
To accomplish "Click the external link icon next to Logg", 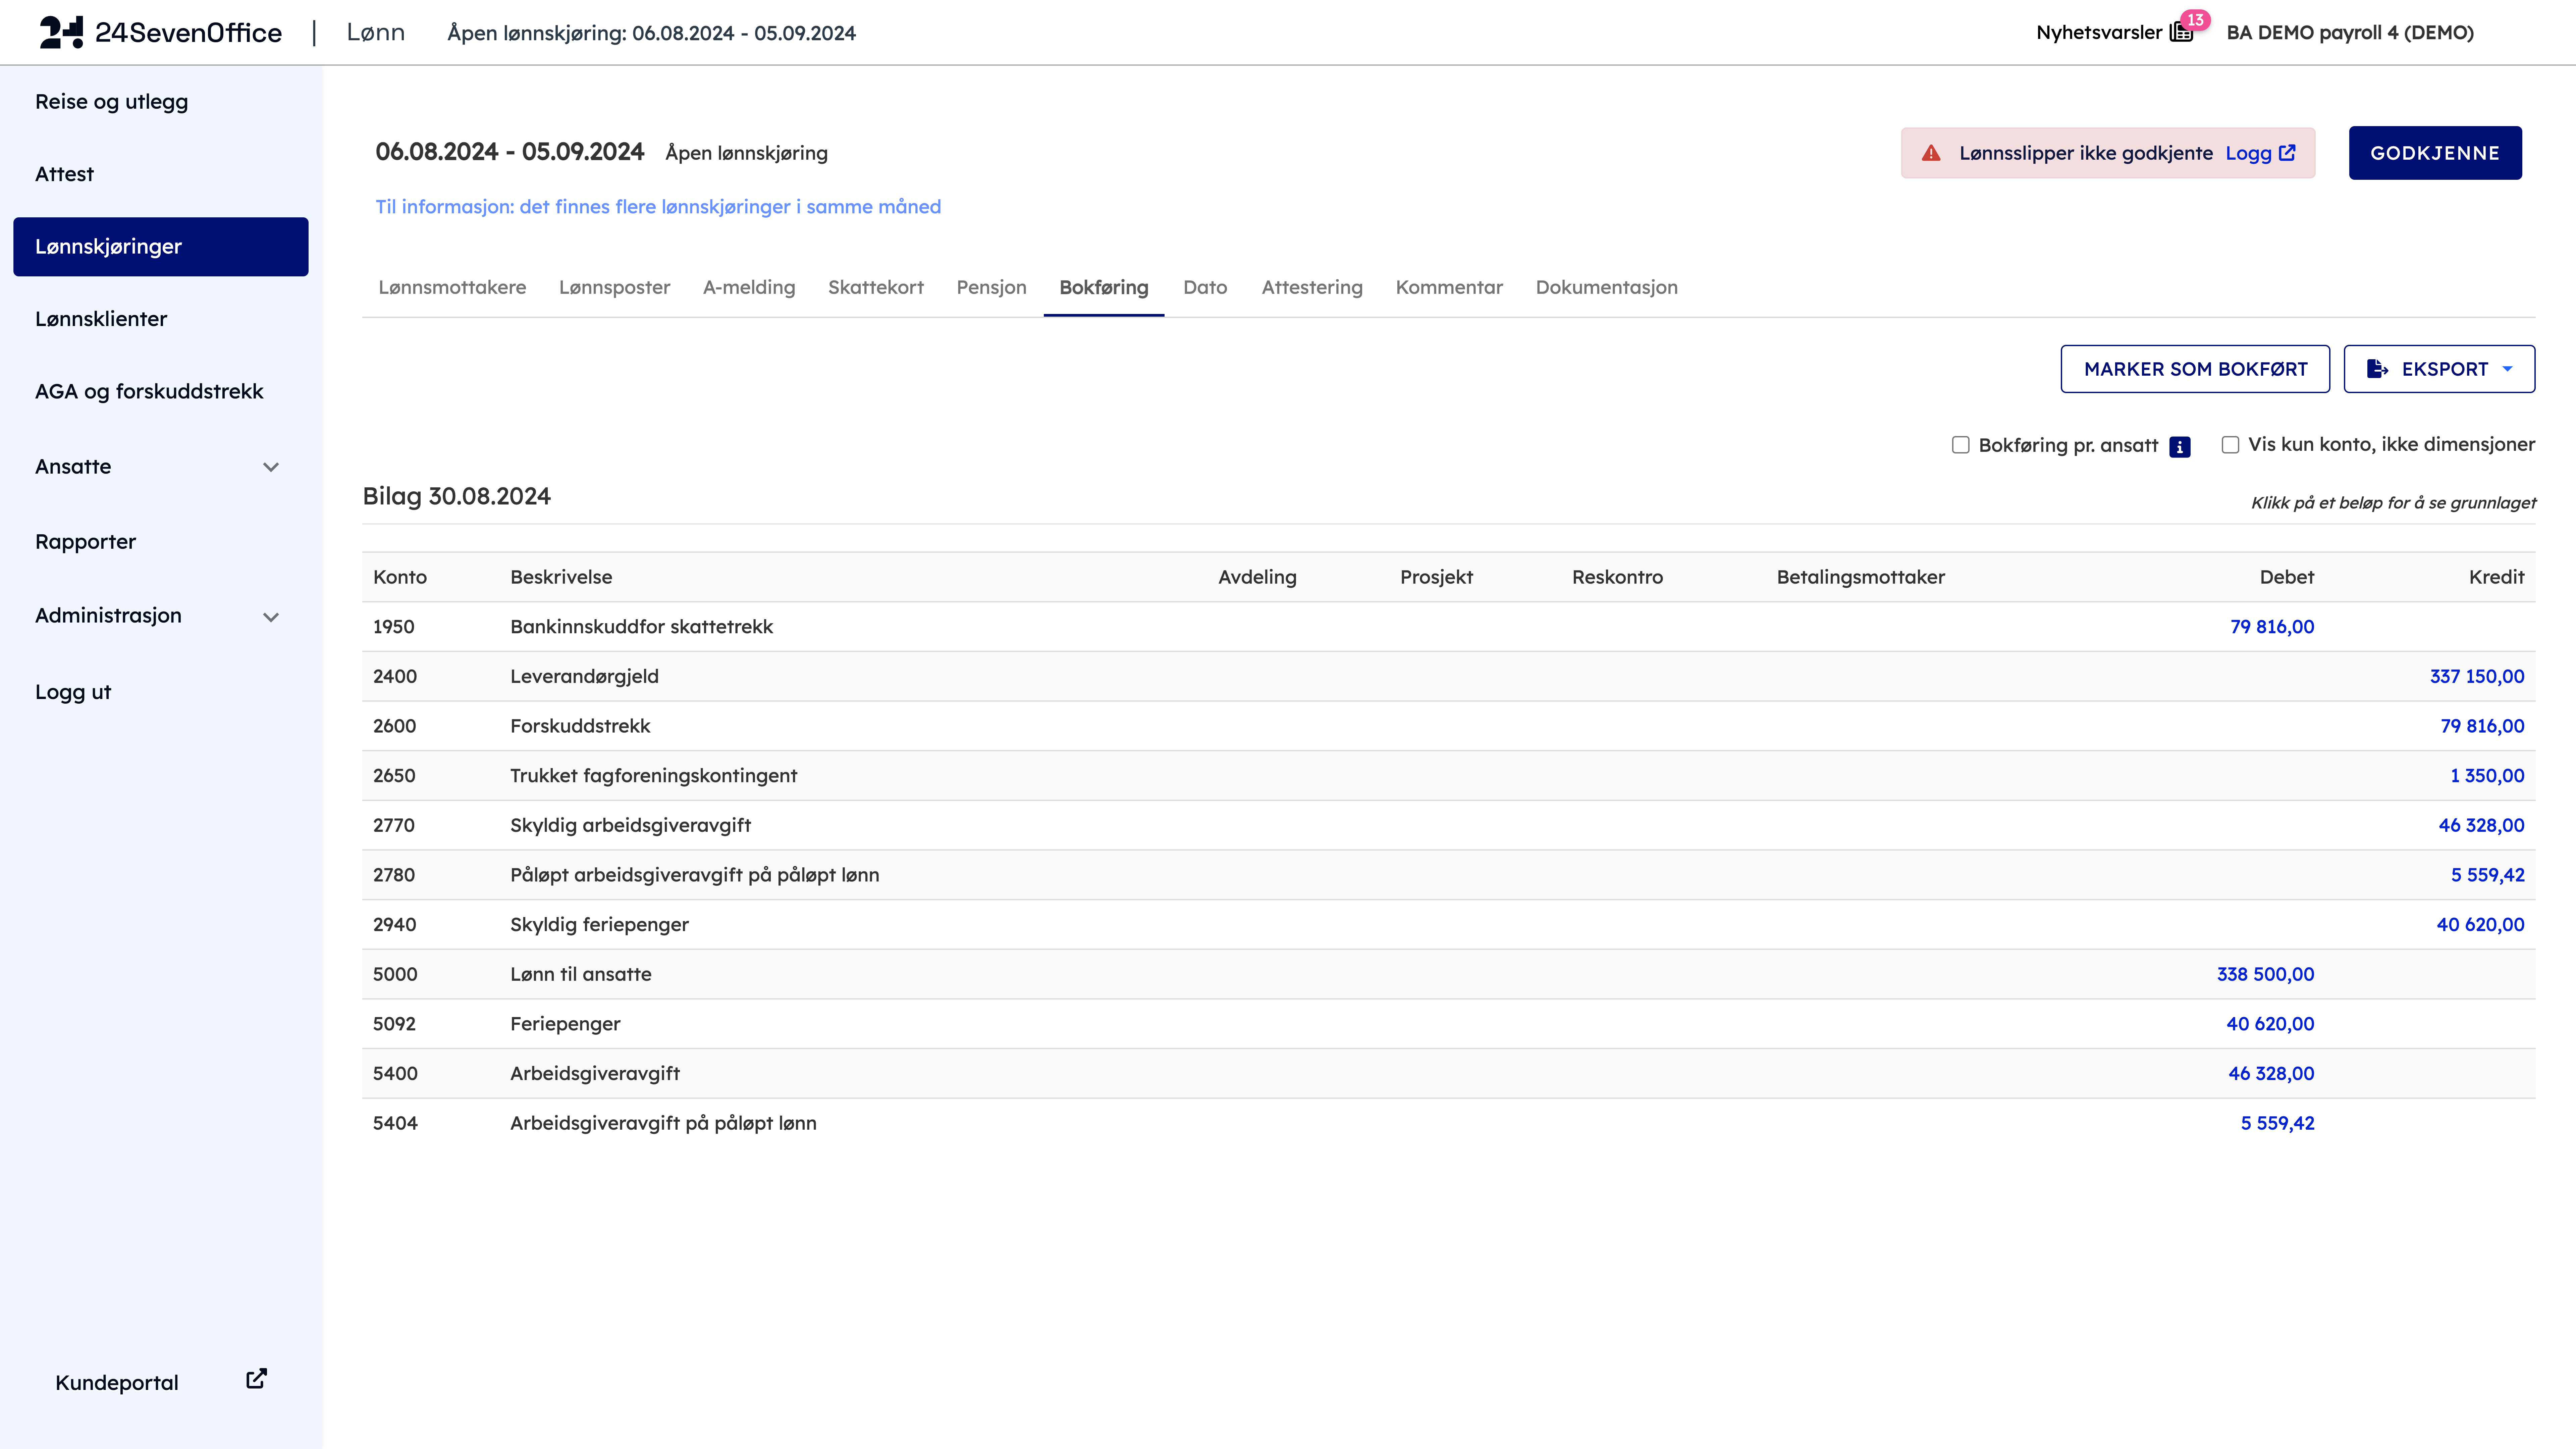I will 2287,153.
